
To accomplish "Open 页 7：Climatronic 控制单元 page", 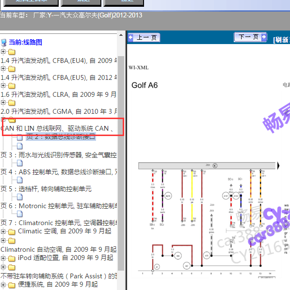I will pyautogui.click(x=59, y=223).
